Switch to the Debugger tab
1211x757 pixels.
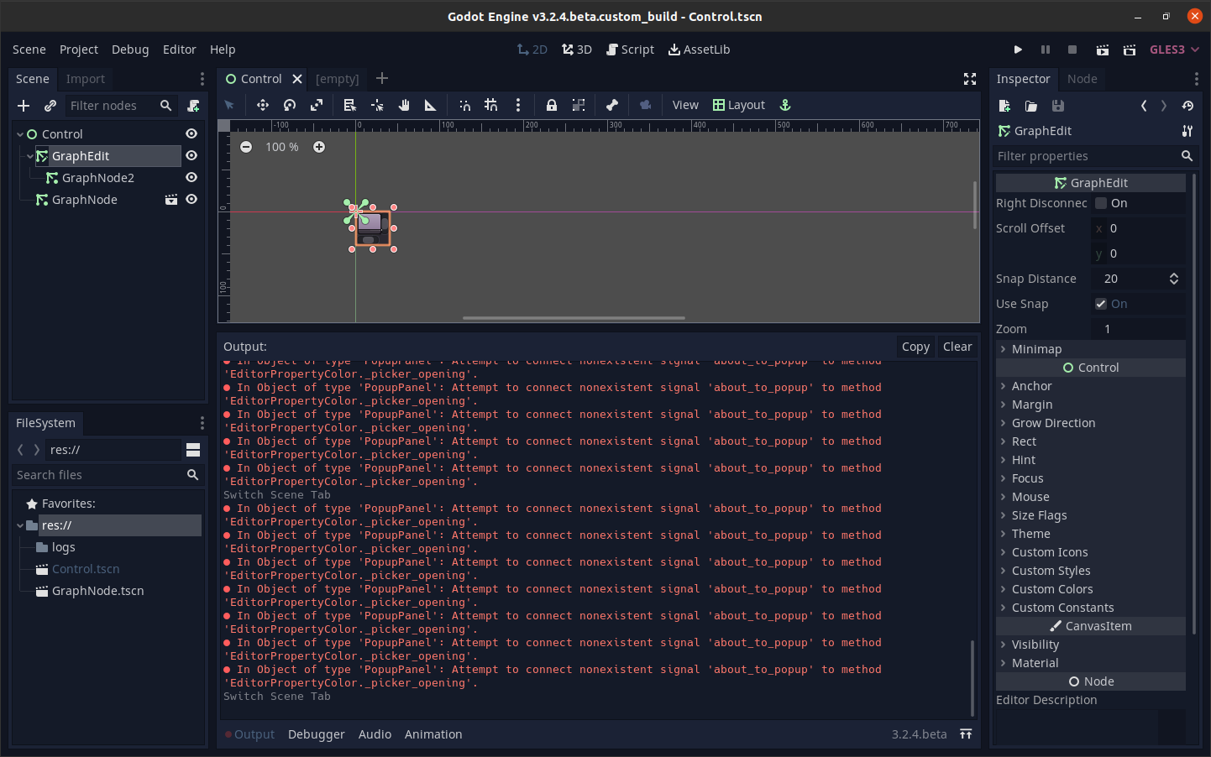[x=316, y=734]
